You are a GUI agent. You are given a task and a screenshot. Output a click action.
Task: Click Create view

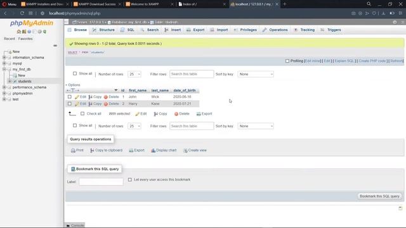pos(195,150)
